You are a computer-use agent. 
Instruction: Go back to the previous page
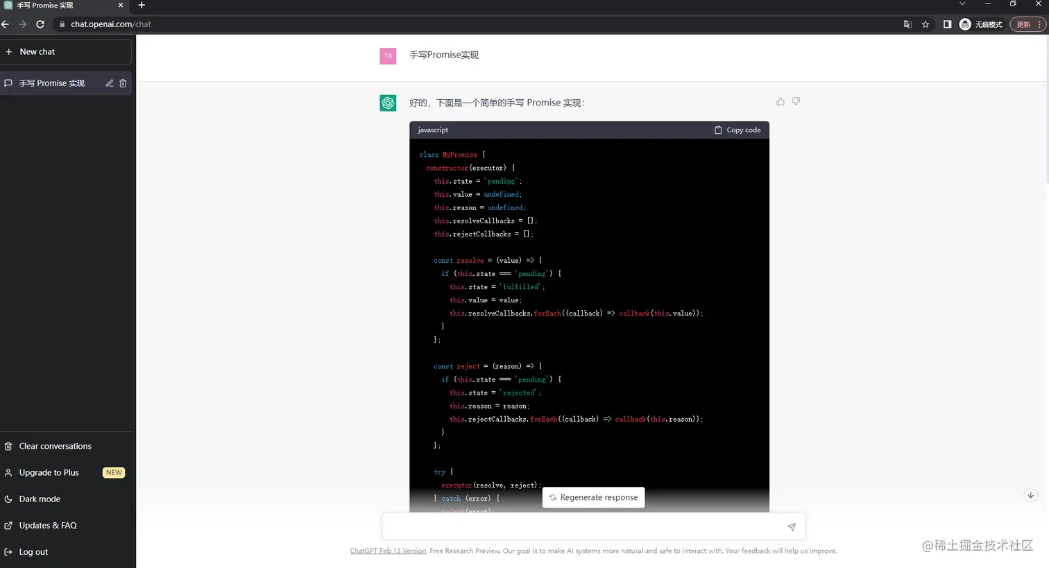point(6,24)
